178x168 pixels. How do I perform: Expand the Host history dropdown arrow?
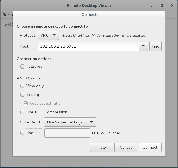(143, 46)
